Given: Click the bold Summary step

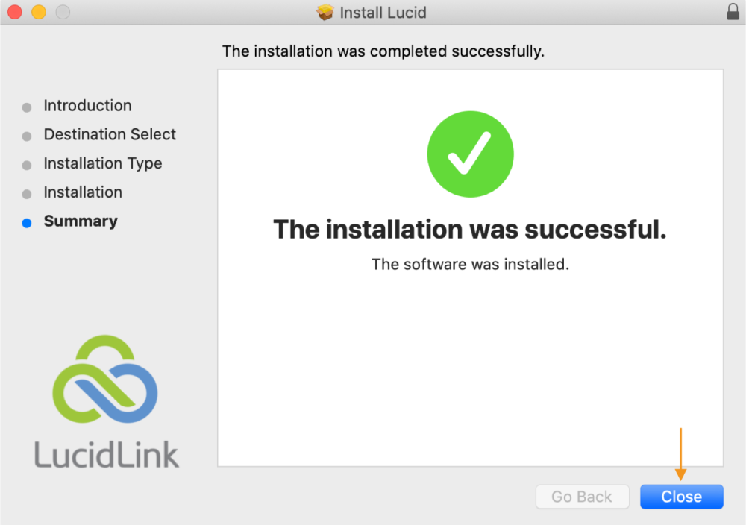Looking at the screenshot, I should click(81, 221).
